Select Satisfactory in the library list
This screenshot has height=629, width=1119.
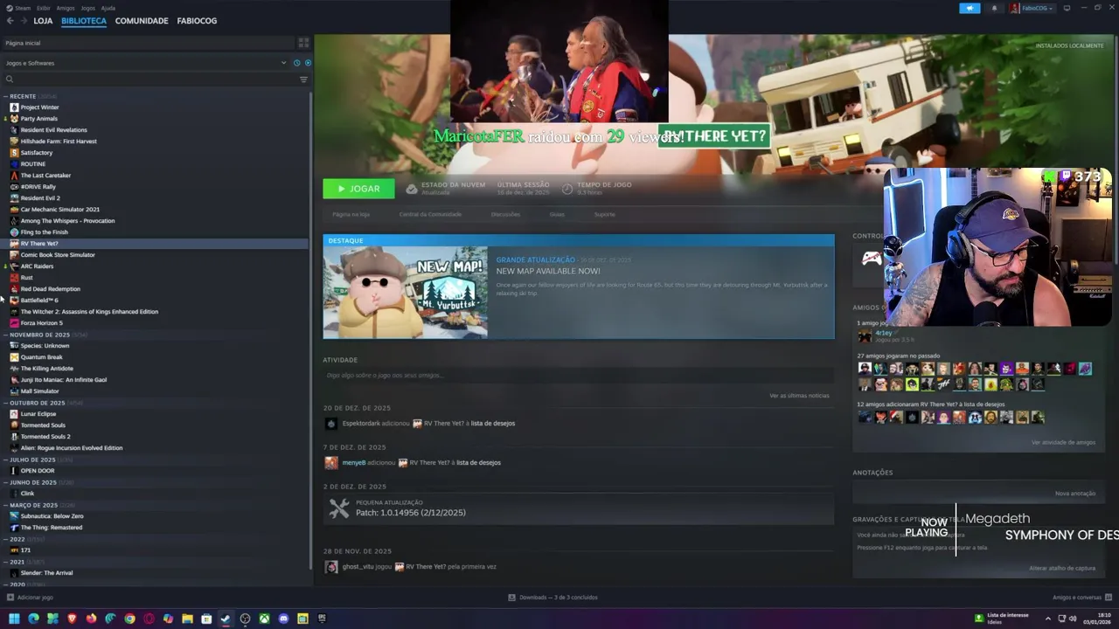coord(36,153)
